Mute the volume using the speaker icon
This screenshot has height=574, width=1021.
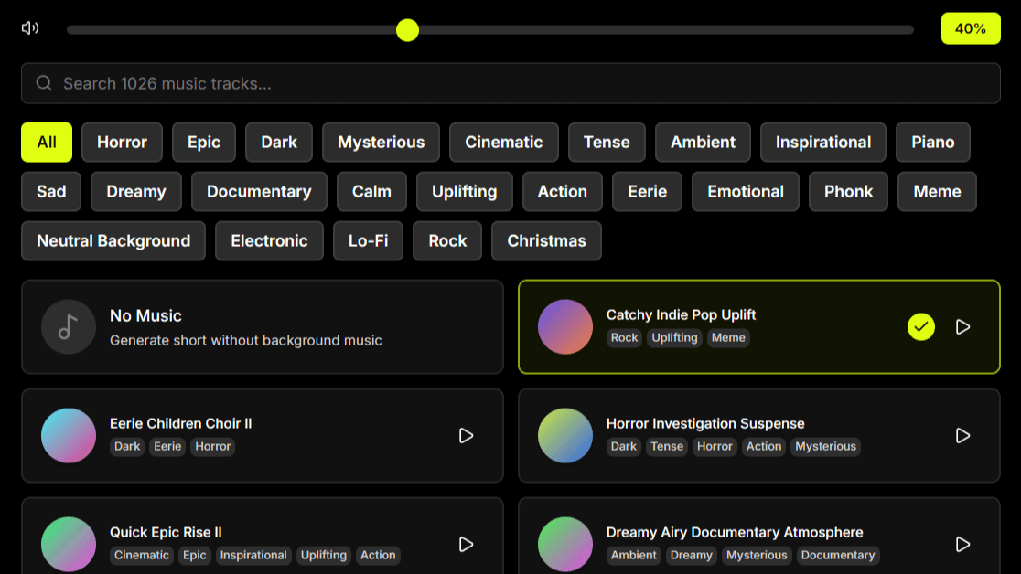tap(29, 27)
